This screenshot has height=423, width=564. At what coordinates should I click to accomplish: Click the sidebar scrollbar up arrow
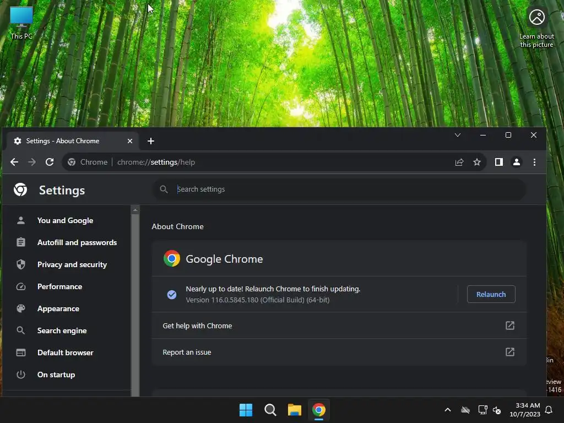(x=135, y=210)
